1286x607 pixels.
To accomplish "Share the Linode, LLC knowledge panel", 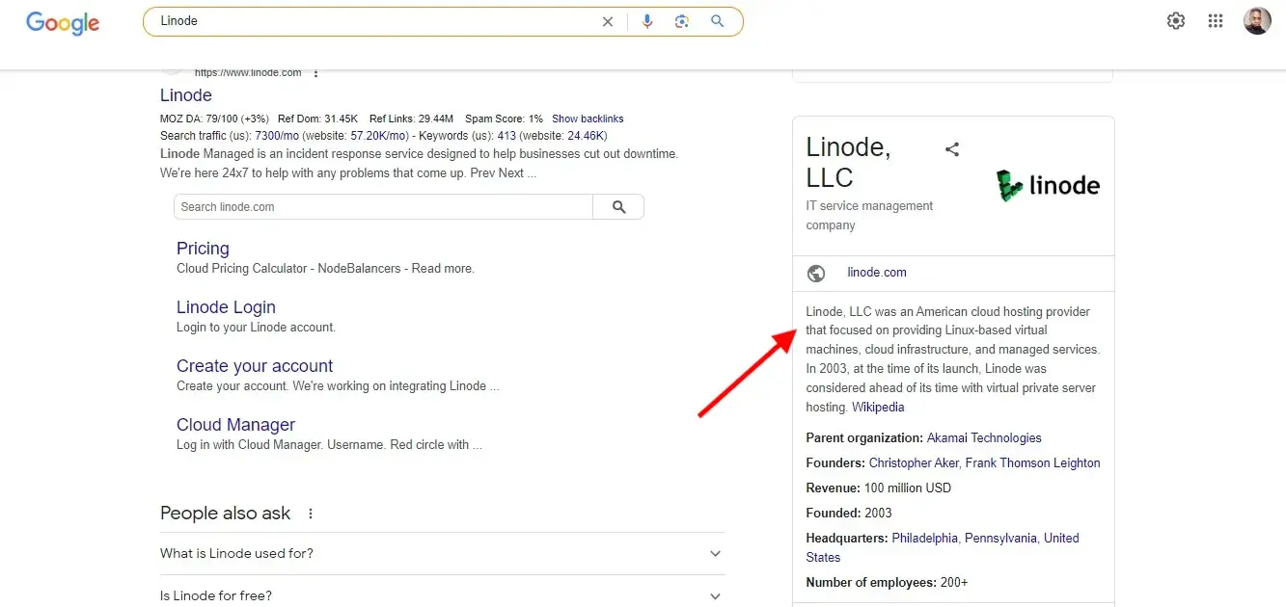I will click(x=952, y=149).
